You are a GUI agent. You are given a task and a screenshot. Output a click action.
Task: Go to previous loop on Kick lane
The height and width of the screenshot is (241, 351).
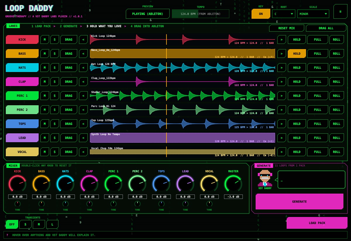click(83, 39)
